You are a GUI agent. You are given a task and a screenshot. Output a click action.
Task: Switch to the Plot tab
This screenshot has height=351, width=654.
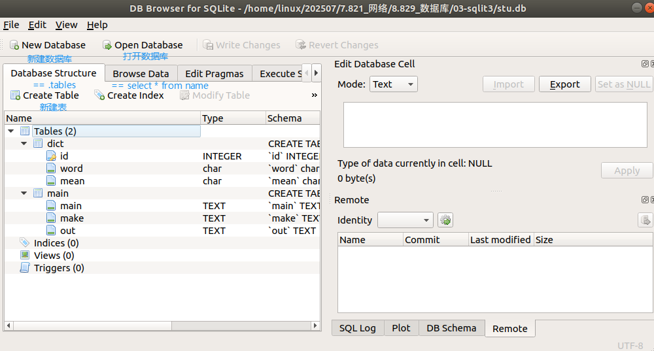pyautogui.click(x=402, y=328)
